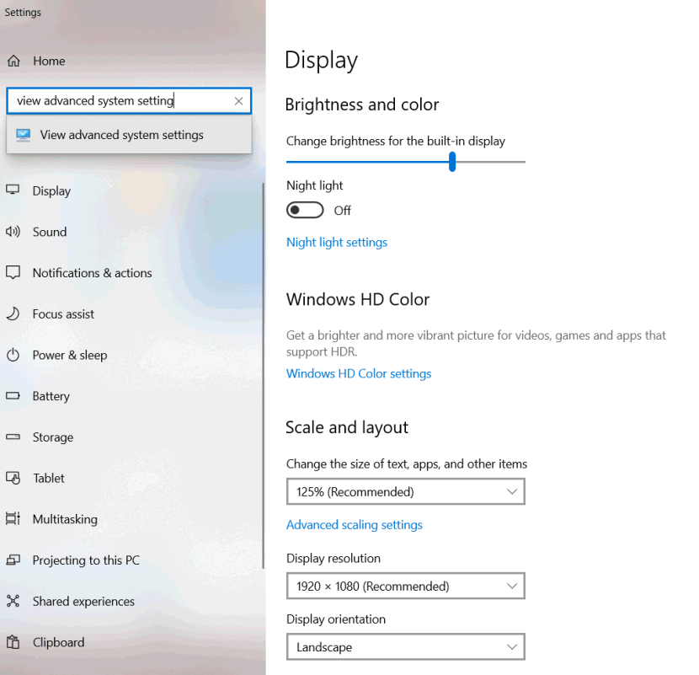
Task: Click the Home icon in sidebar
Action: pyautogui.click(x=13, y=61)
